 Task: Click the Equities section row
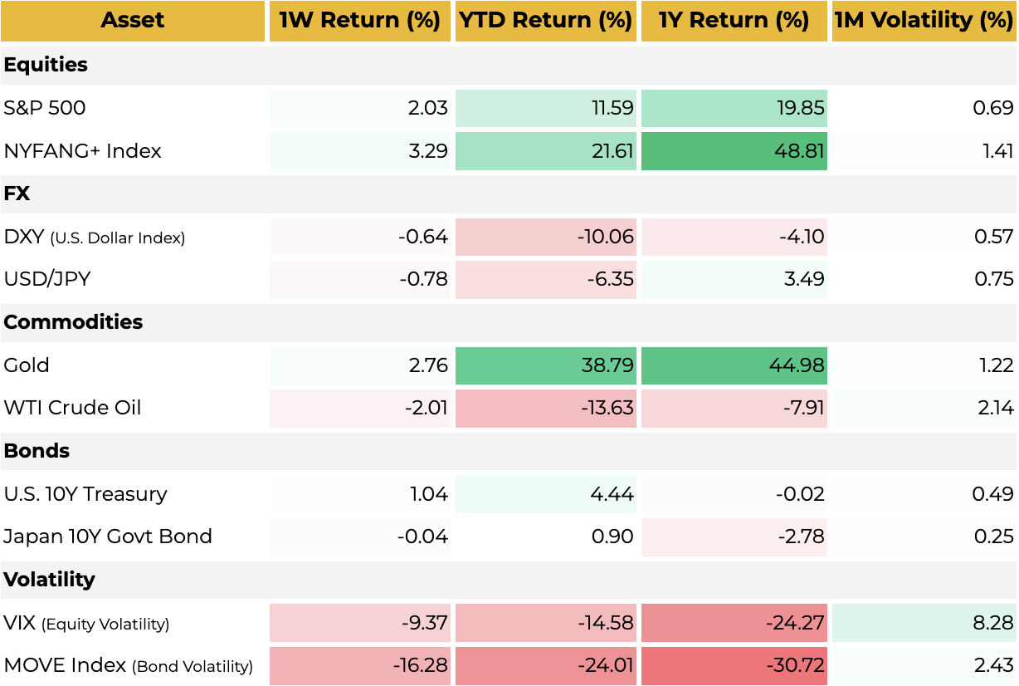pos(46,65)
